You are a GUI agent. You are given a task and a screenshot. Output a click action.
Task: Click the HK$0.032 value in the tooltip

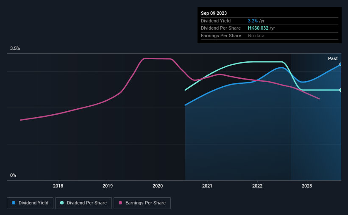pos(258,28)
